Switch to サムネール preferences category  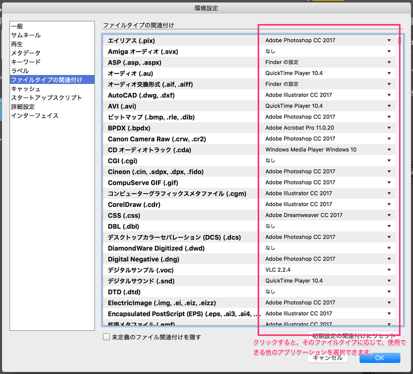click(x=26, y=35)
